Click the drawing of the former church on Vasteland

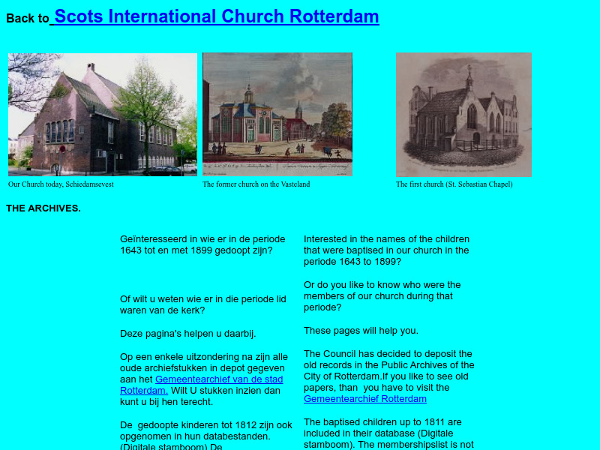(x=277, y=114)
